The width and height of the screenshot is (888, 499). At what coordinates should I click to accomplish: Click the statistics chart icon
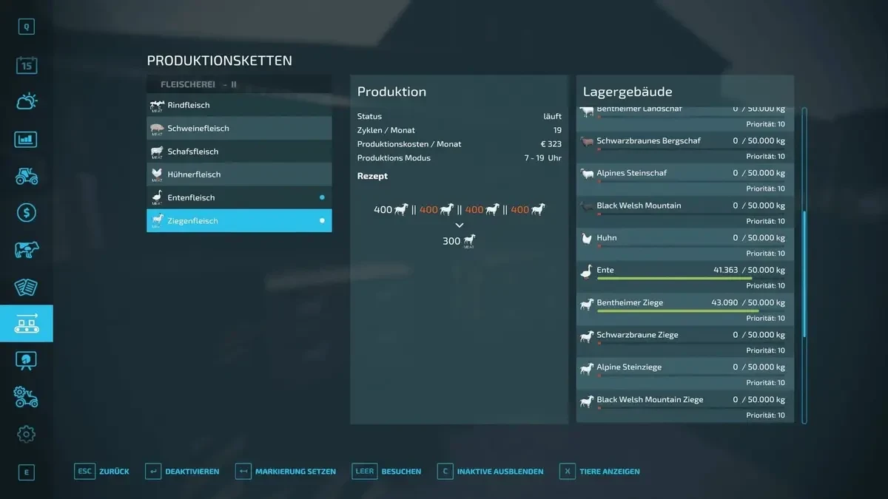pyautogui.click(x=25, y=139)
